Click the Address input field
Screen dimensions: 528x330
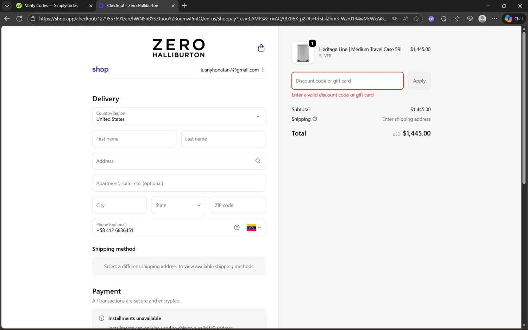point(179,161)
